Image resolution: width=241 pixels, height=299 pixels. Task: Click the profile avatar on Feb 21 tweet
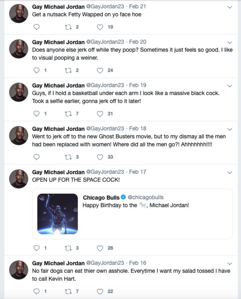[19, 13]
